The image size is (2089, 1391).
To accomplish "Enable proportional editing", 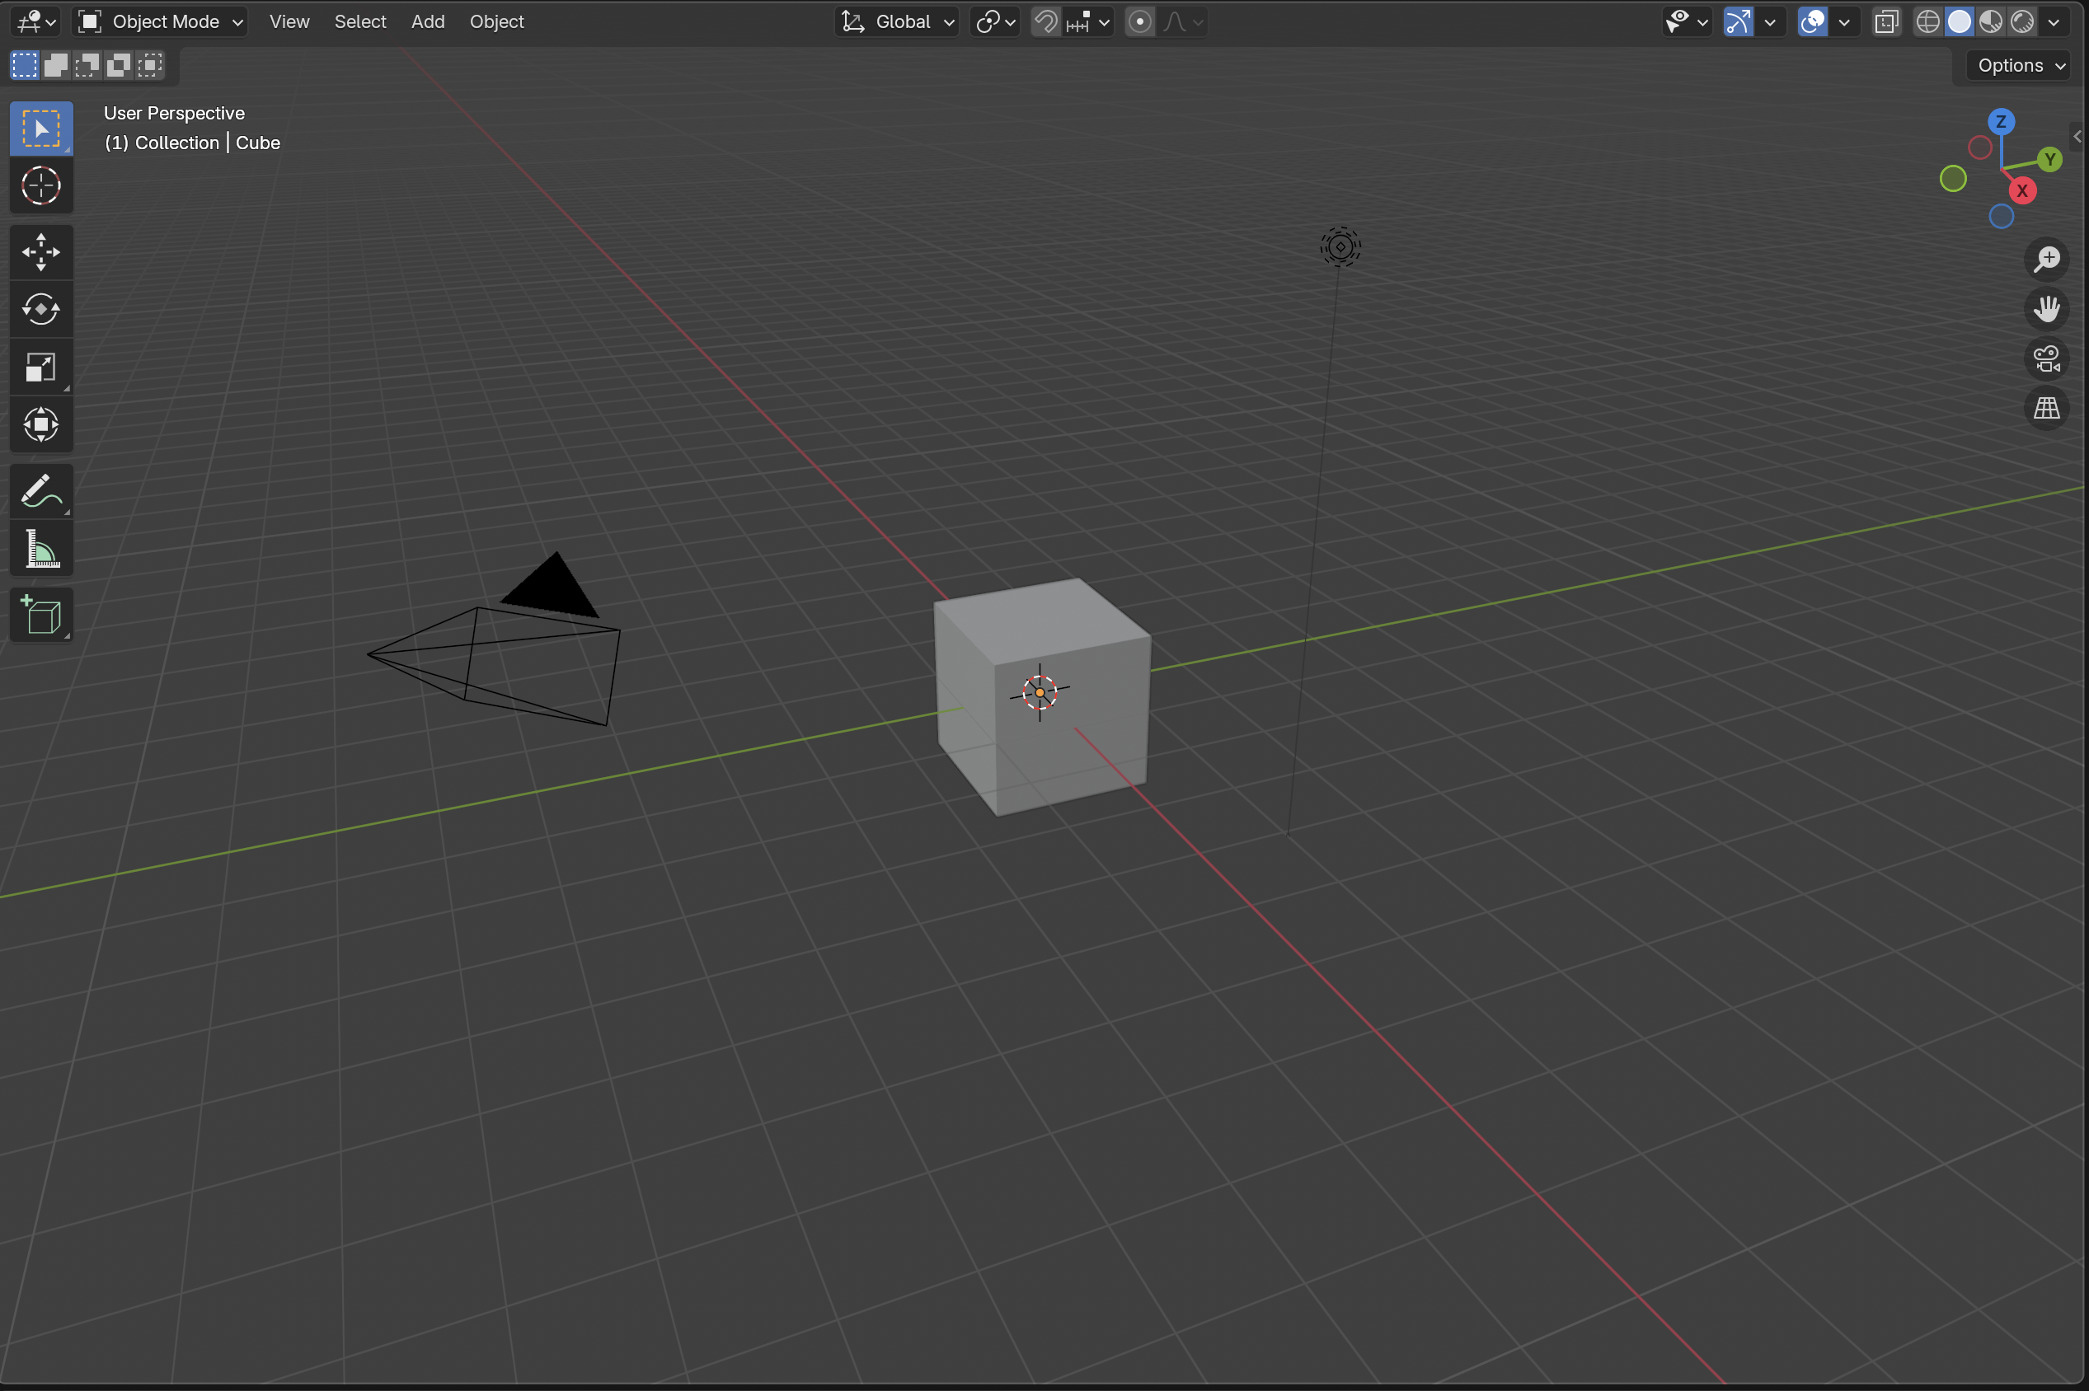I will (x=1139, y=21).
